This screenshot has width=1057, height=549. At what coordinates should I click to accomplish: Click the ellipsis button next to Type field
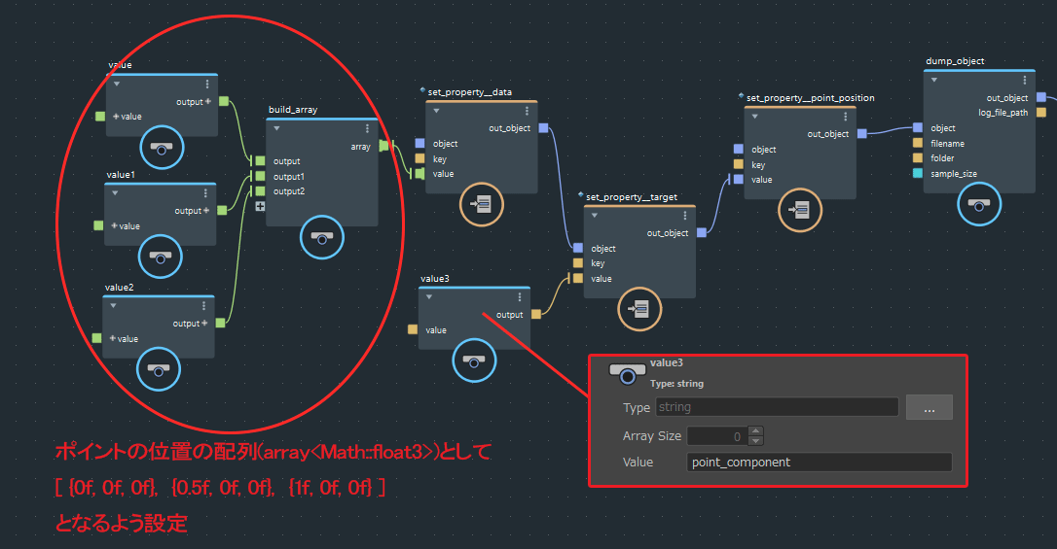click(929, 408)
